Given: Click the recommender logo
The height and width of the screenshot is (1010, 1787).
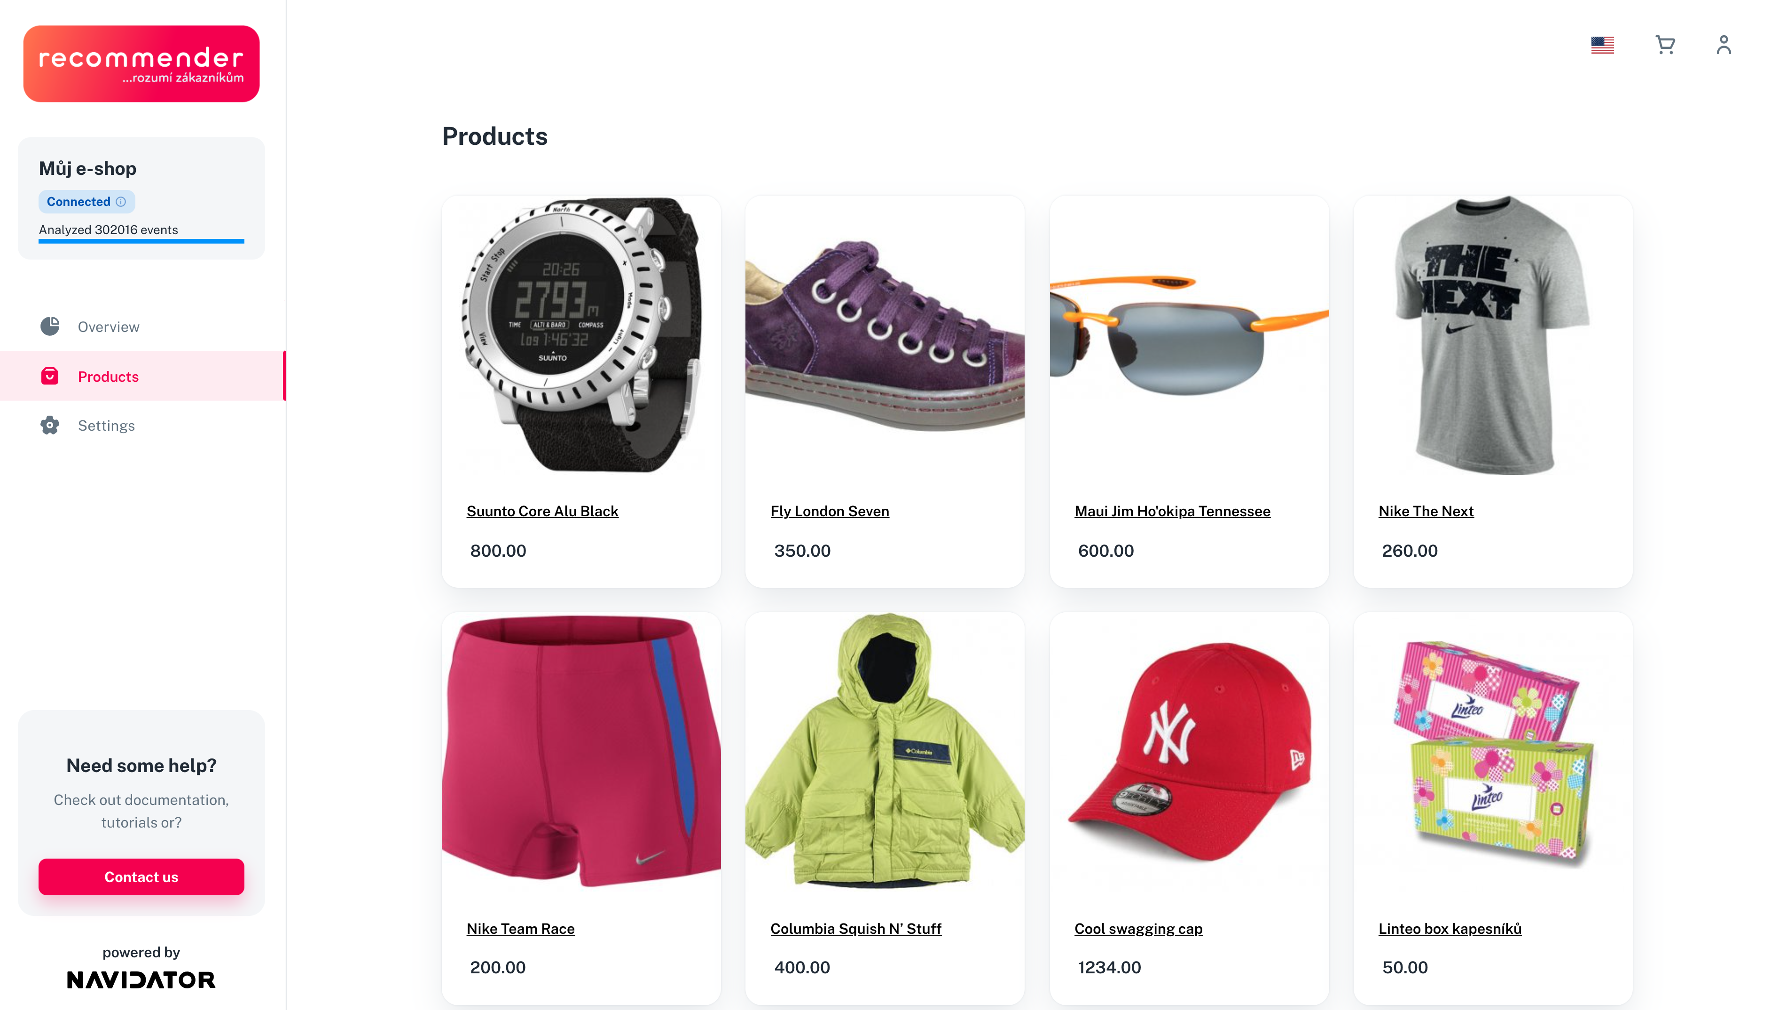Looking at the screenshot, I should [x=141, y=64].
